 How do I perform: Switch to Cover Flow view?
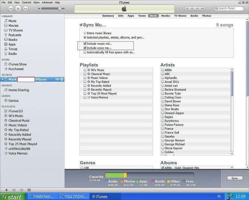(202, 9)
